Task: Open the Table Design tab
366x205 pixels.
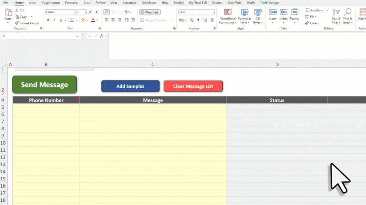Action: click(x=269, y=3)
